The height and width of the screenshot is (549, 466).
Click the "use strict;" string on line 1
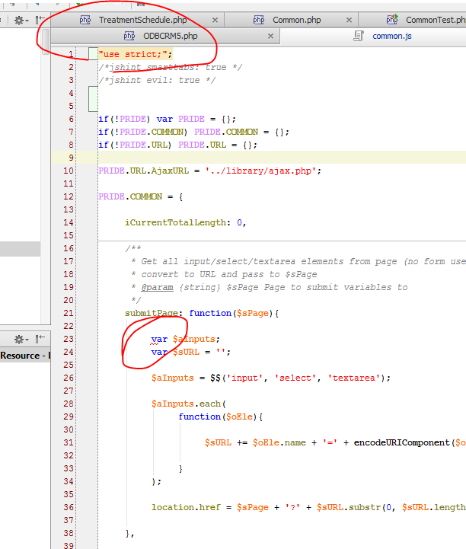click(x=135, y=54)
